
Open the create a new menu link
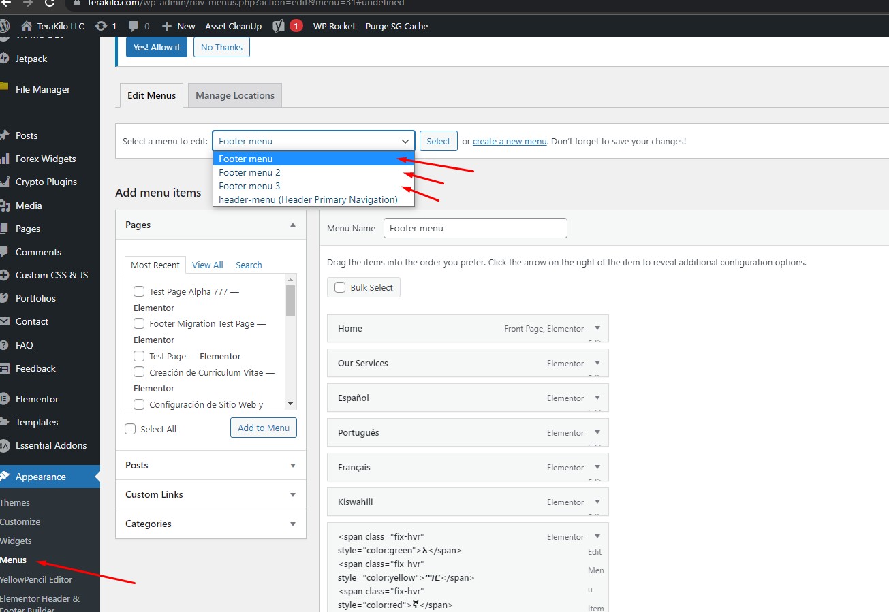(509, 141)
